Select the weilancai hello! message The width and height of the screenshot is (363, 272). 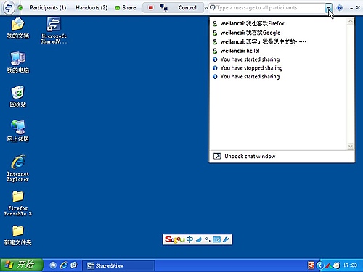tap(236, 51)
